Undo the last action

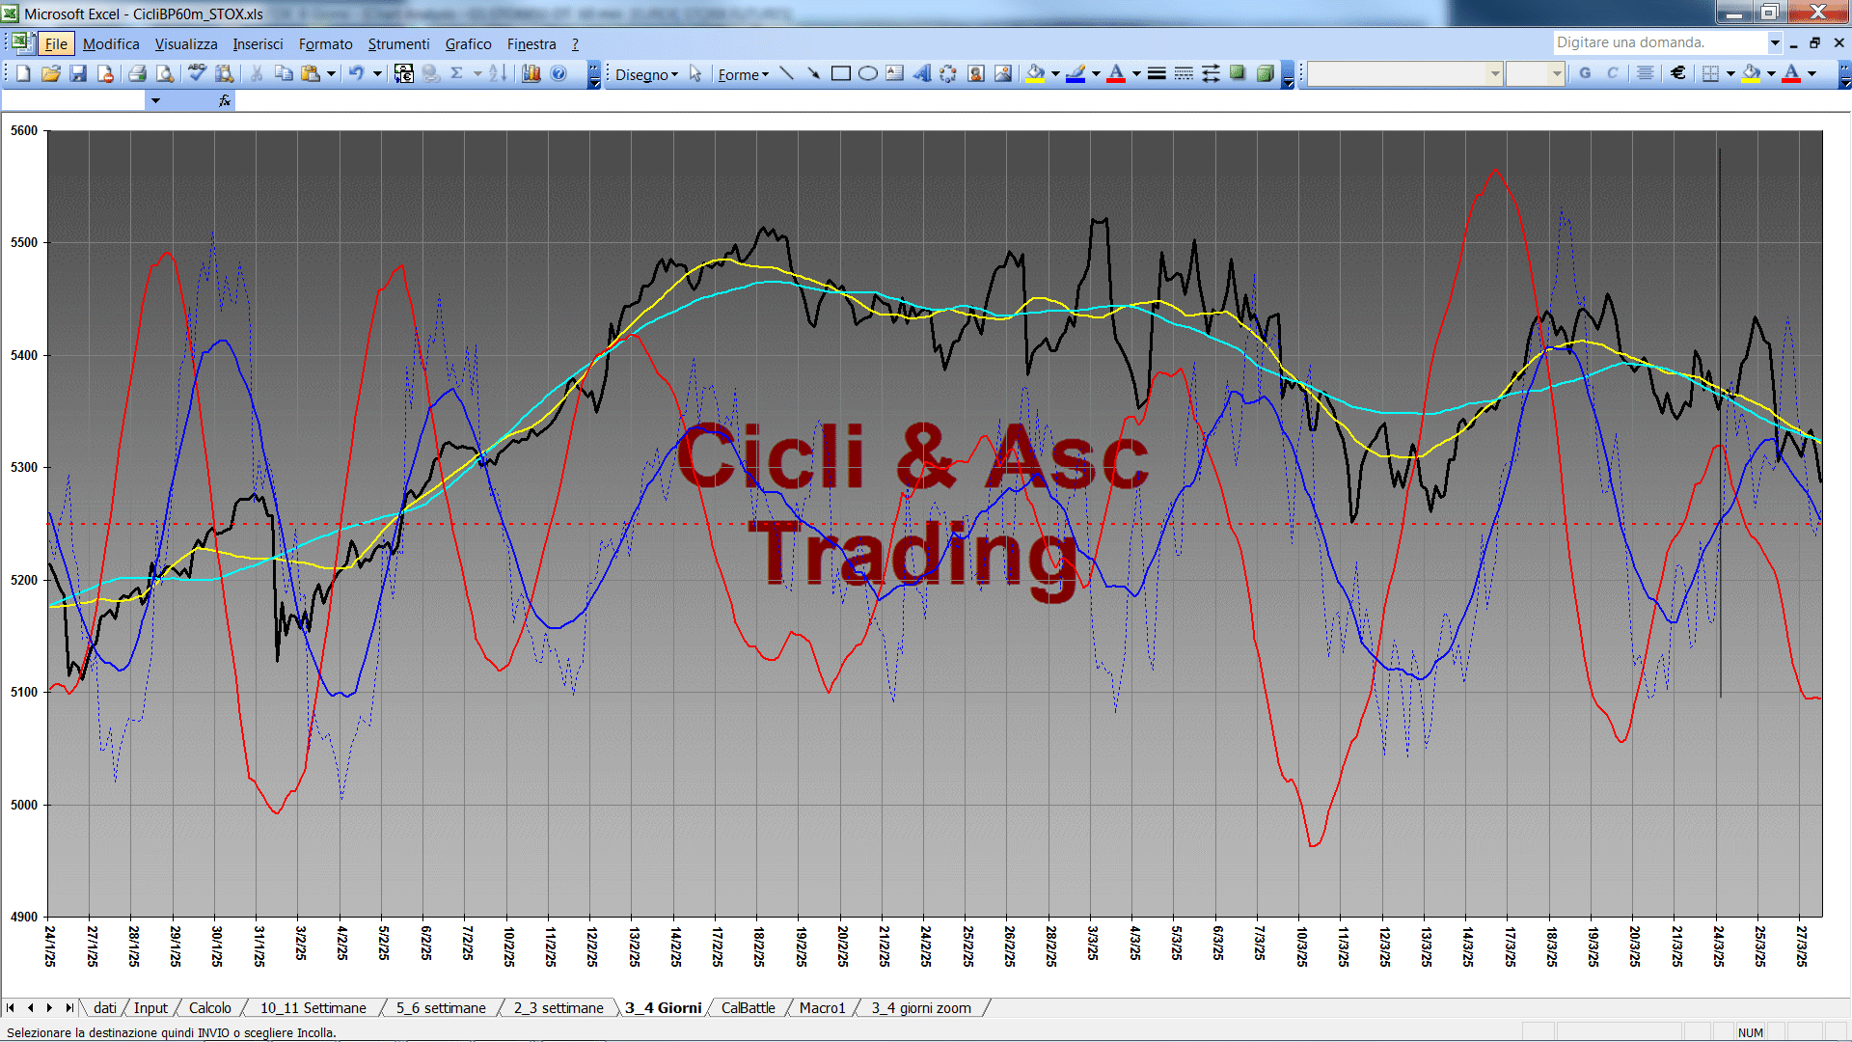coord(357,73)
